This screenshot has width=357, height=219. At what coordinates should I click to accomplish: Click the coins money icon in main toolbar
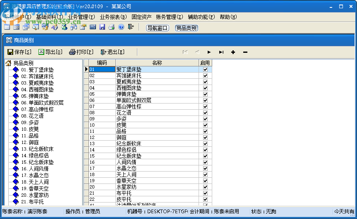[45, 27]
